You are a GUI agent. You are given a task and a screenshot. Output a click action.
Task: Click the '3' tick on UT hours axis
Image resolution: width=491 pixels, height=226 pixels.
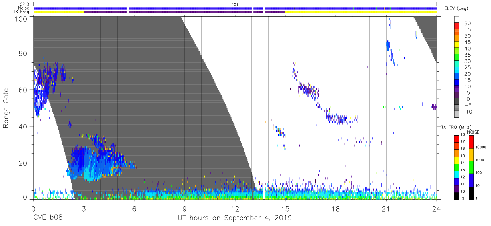point(84,209)
